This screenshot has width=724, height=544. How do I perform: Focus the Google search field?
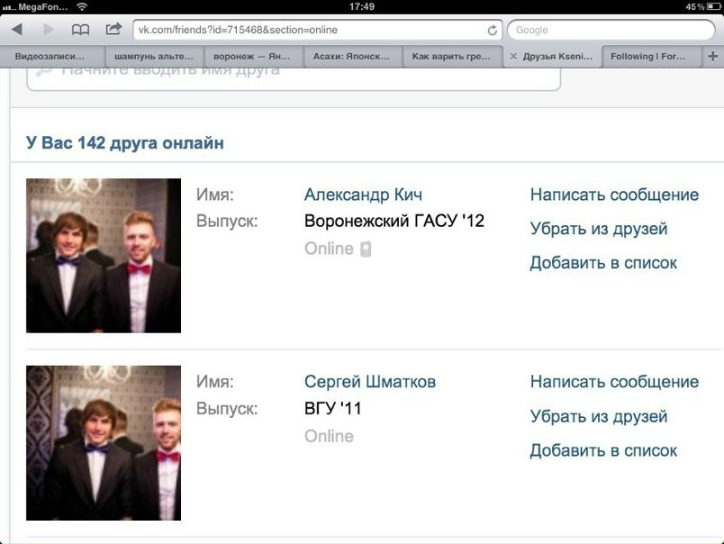(x=611, y=30)
